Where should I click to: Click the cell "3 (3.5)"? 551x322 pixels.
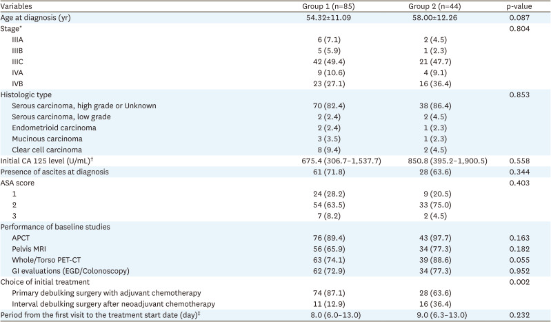[329, 139]
